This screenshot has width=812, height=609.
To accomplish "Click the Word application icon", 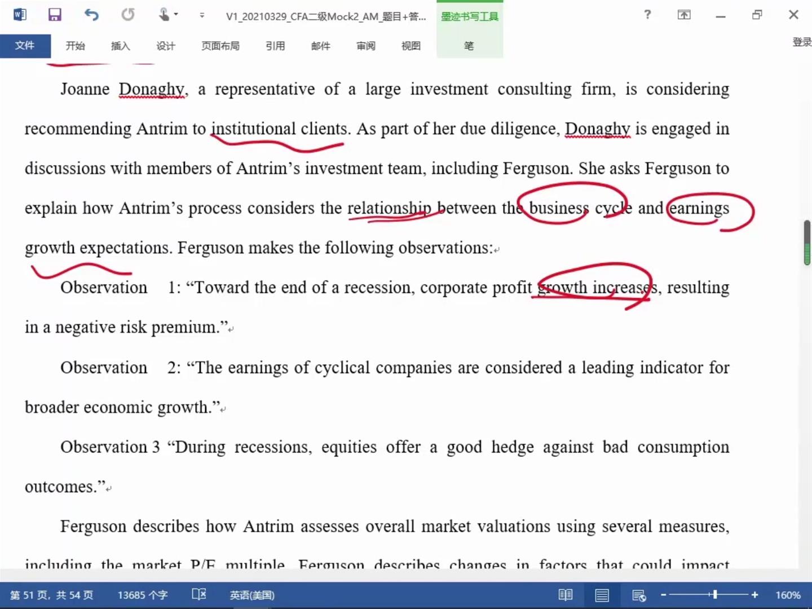I will 20,15.
